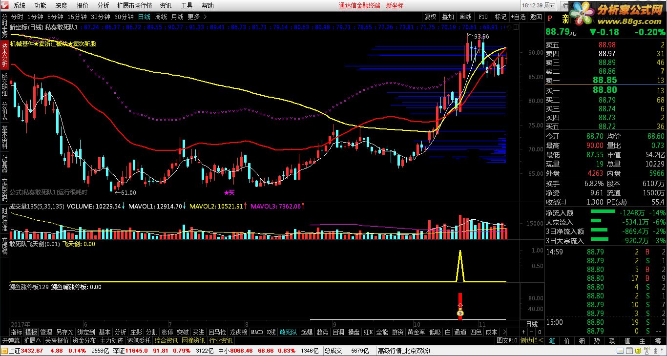Image resolution: width=667 pixels, height=356 pixels.
Task: Add stock via +自选 button
Action: (518, 17)
